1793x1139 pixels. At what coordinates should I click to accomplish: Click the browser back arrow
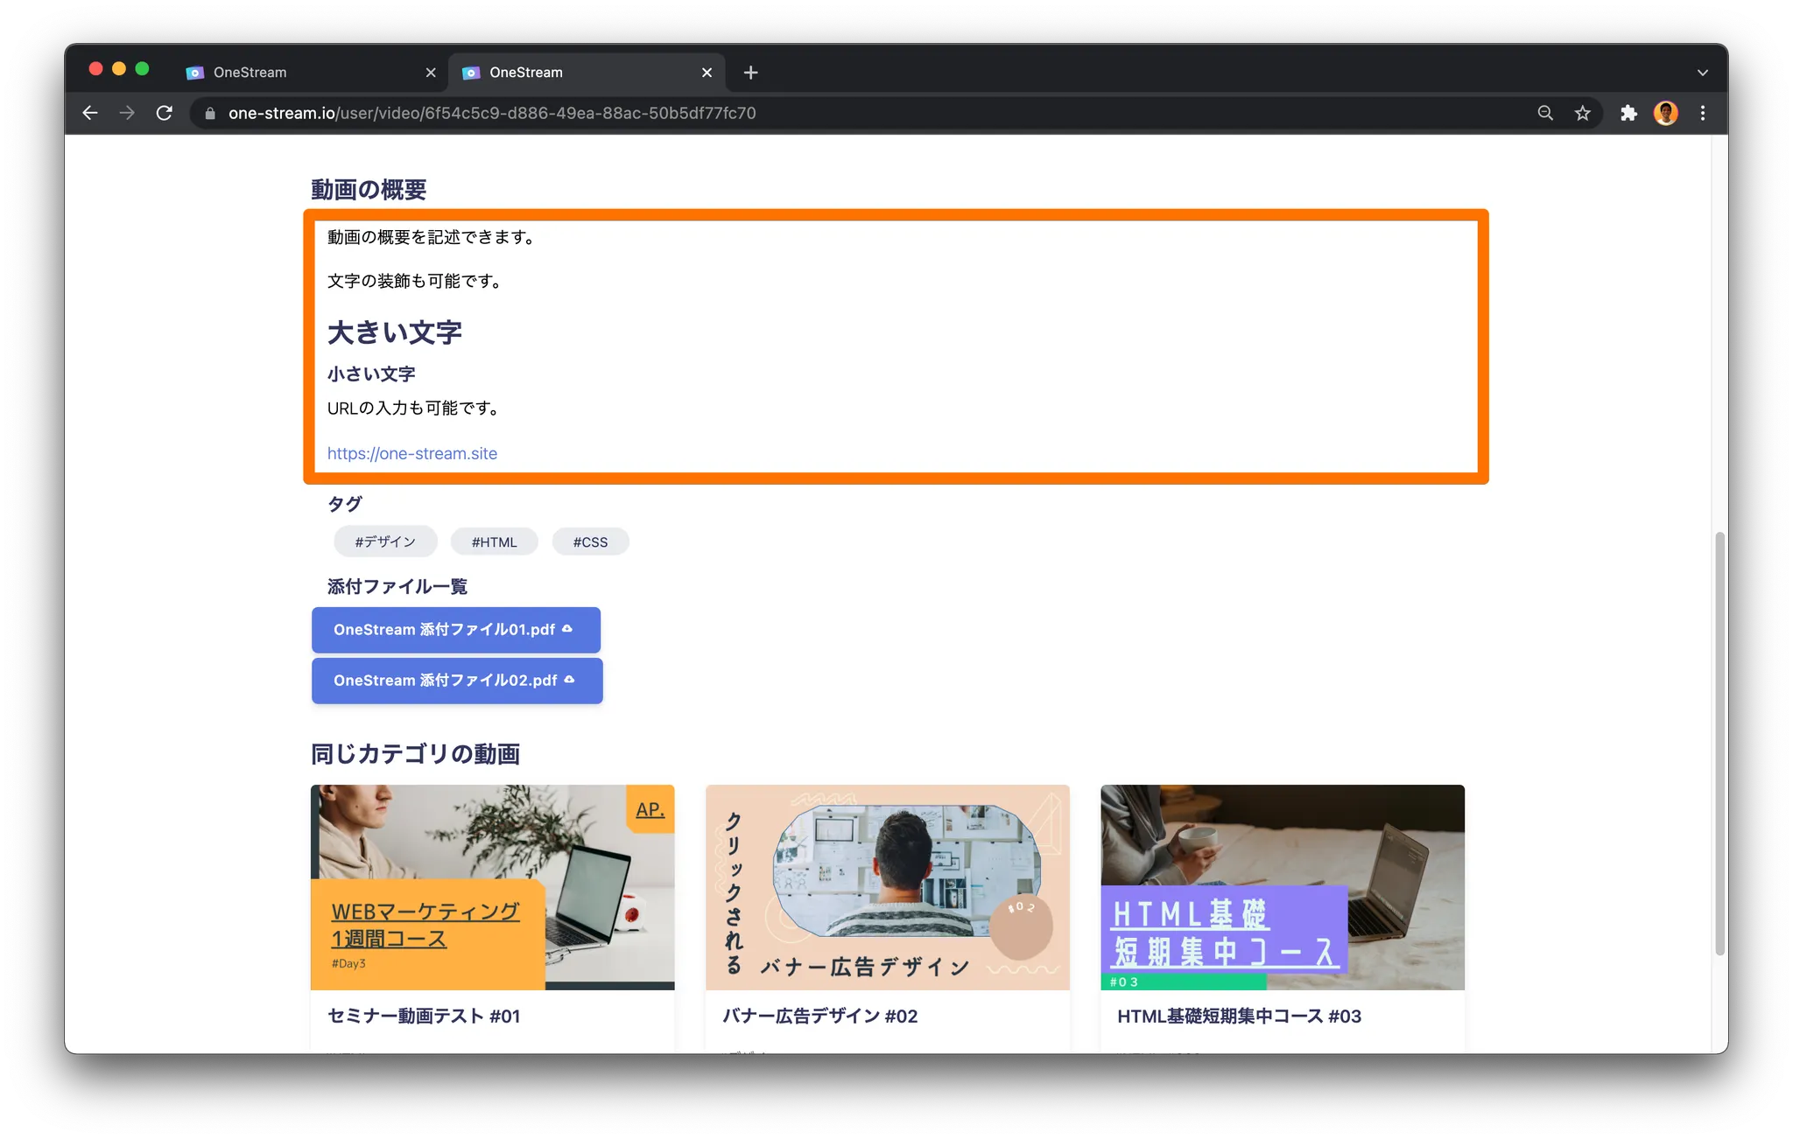click(90, 113)
